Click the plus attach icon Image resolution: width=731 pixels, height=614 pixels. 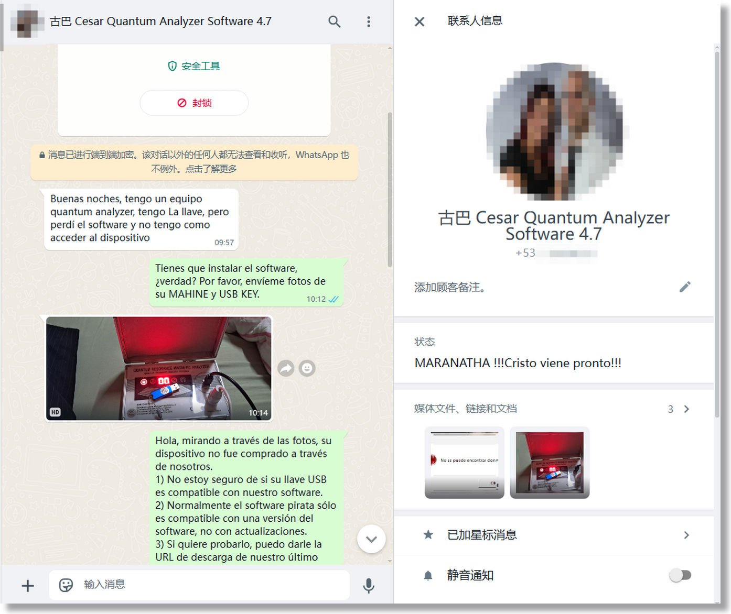tap(28, 585)
